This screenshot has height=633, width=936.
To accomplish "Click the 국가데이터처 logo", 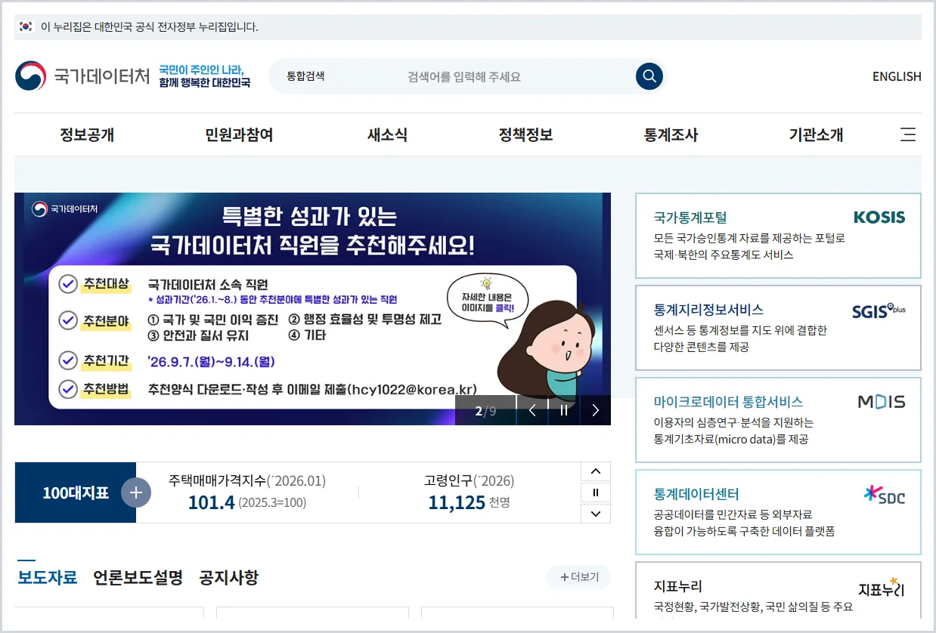I will click(x=83, y=76).
